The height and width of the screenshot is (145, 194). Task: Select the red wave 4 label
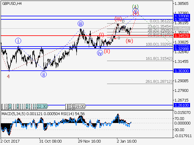pos(8,76)
